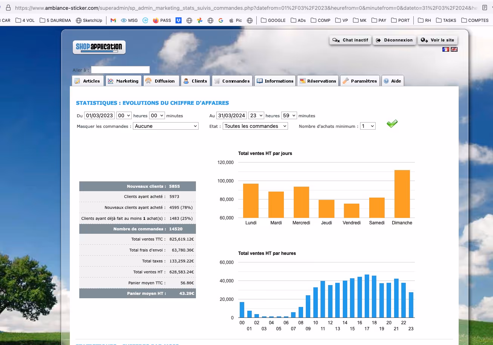Open the VP bookmarks folder
The height and width of the screenshot is (345, 493).
[x=342, y=20]
